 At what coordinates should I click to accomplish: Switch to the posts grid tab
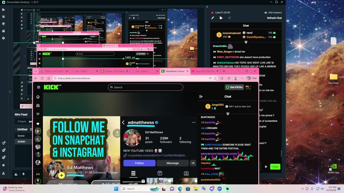click(133, 173)
